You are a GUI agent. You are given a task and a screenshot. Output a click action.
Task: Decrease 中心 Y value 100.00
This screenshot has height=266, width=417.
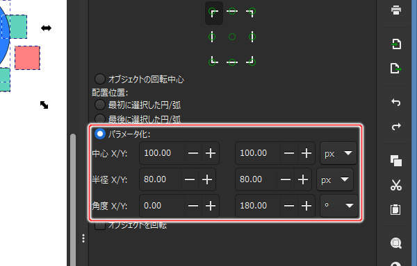pos(289,153)
